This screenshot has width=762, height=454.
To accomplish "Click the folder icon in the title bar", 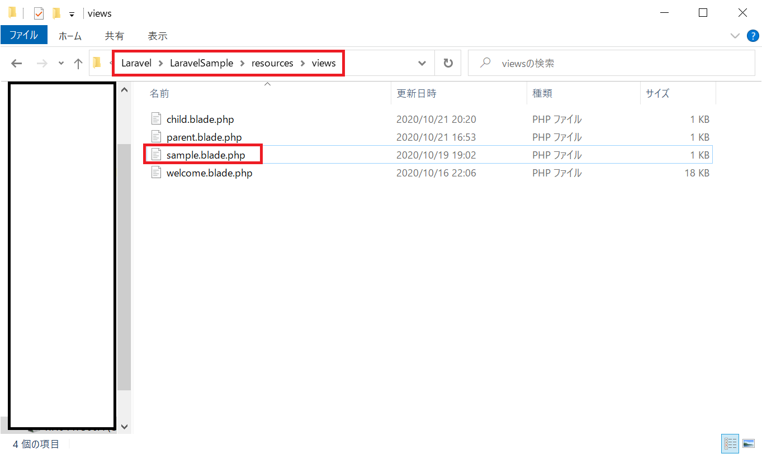I will tap(12, 13).
